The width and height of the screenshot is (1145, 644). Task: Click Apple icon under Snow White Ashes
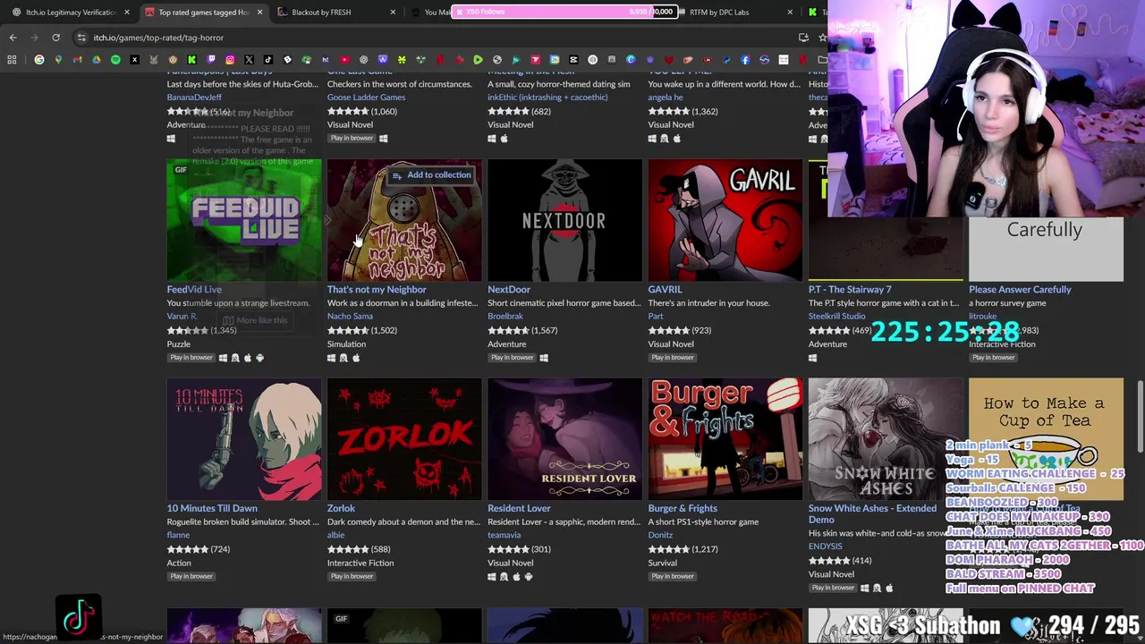pyautogui.click(x=888, y=588)
